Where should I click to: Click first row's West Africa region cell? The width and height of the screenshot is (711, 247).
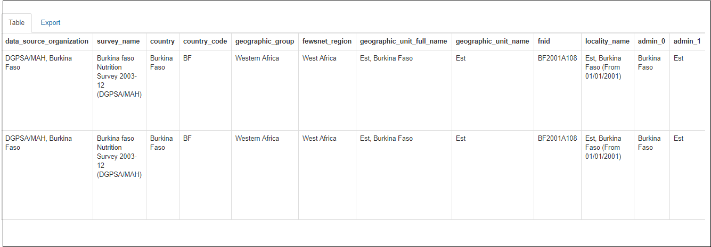coord(320,58)
